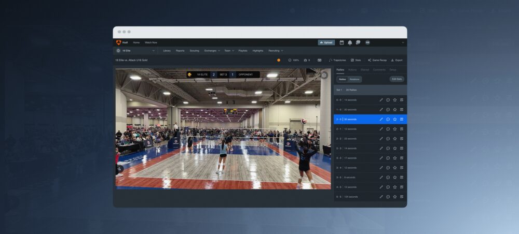Viewport: 519px width, 234px height.
Task: Click the 100% playback speed control
Action: click(294, 60)
